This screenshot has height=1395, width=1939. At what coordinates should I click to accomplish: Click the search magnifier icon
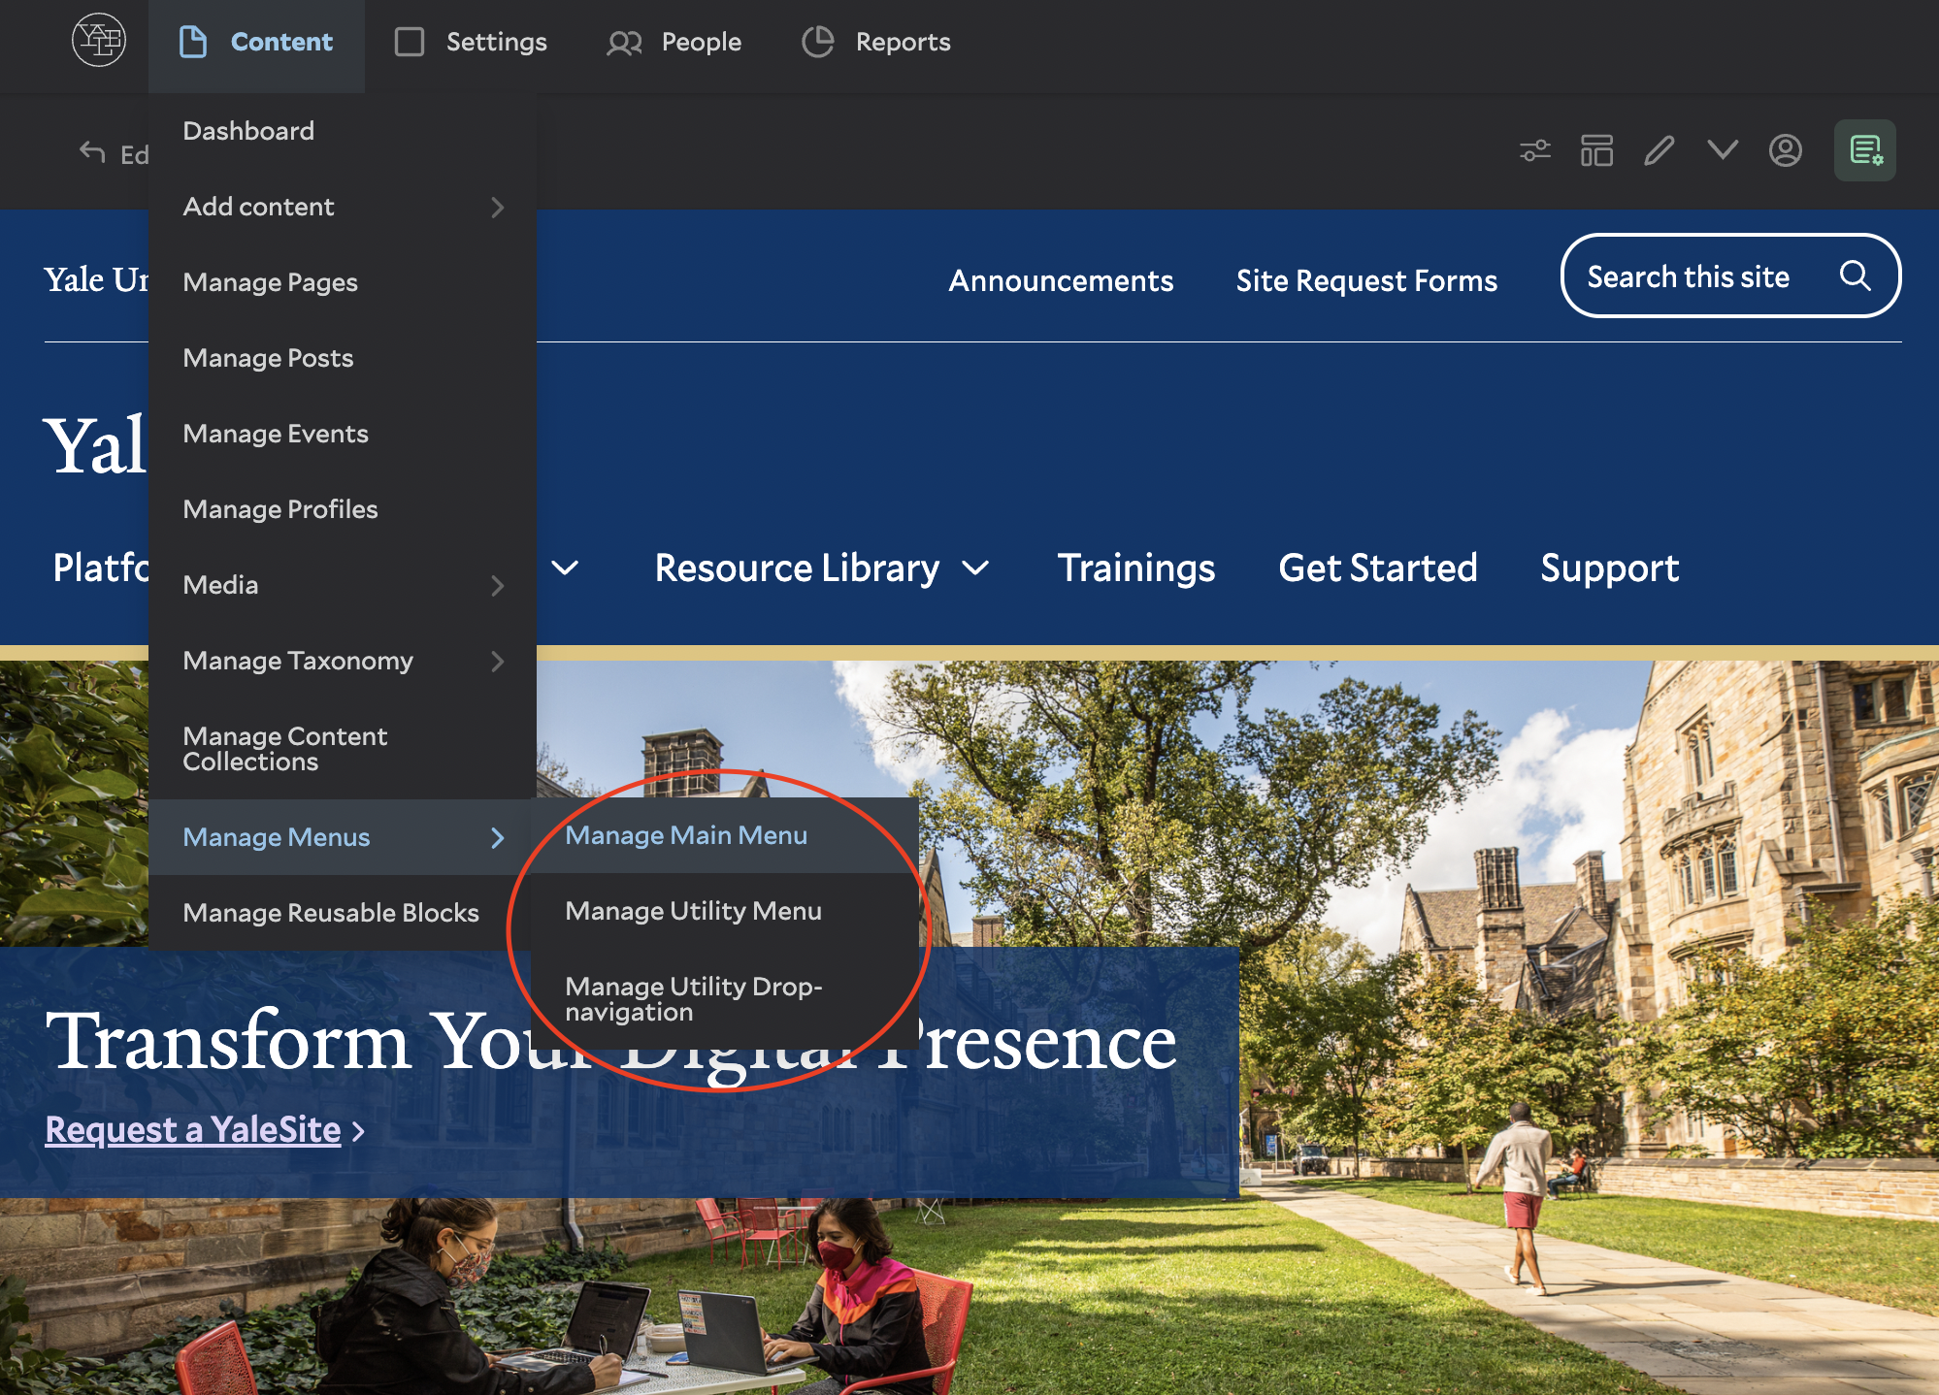click(1855, 276)
